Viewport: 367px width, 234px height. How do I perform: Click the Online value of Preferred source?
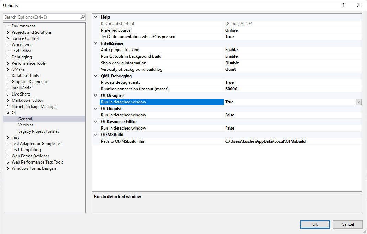tap(231, 30)
